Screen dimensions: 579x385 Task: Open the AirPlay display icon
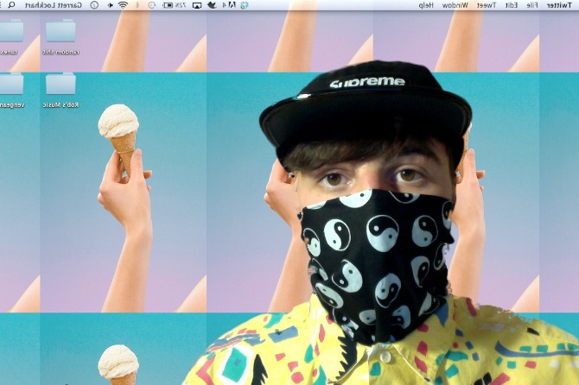pos(197,5)
